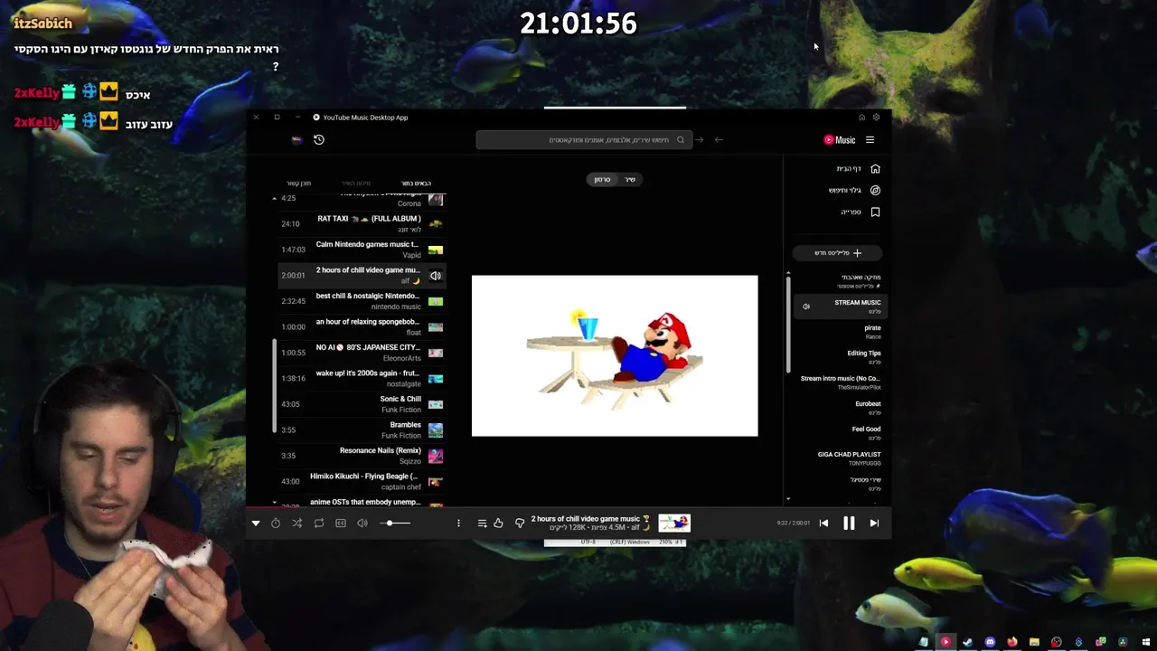1157x651 pixels.
Task: Click the YouTube Music logo
Action: tap(839, 139)
